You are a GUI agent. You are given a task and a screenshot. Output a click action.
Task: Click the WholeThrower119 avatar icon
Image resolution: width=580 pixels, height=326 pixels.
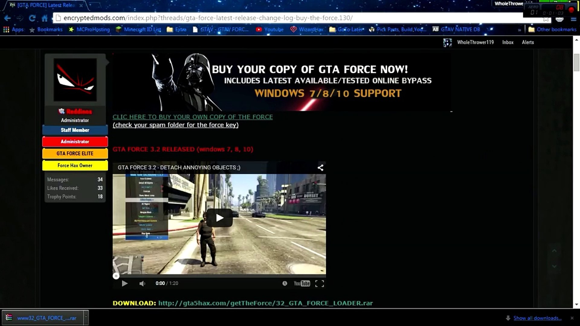click(447, 43)
